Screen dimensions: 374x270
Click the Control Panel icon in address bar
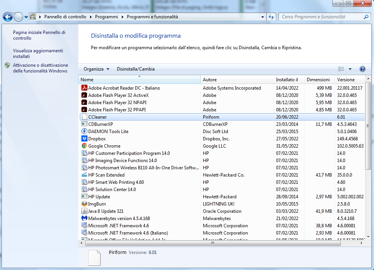click(x=33, y=17)
